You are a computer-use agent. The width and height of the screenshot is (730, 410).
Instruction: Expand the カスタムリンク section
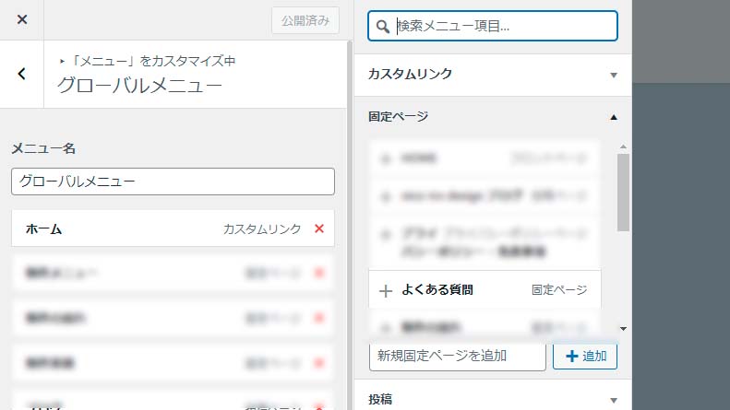point(613,75)
